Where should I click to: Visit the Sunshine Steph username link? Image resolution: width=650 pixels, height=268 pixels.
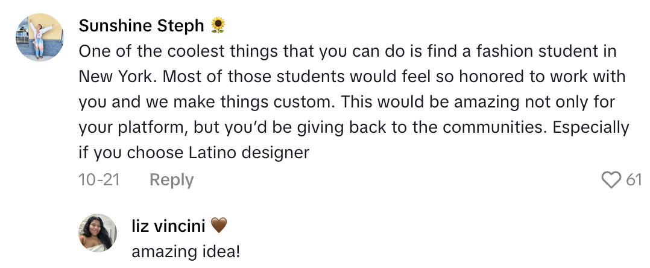pyautogui.click(x=142, y=26)
